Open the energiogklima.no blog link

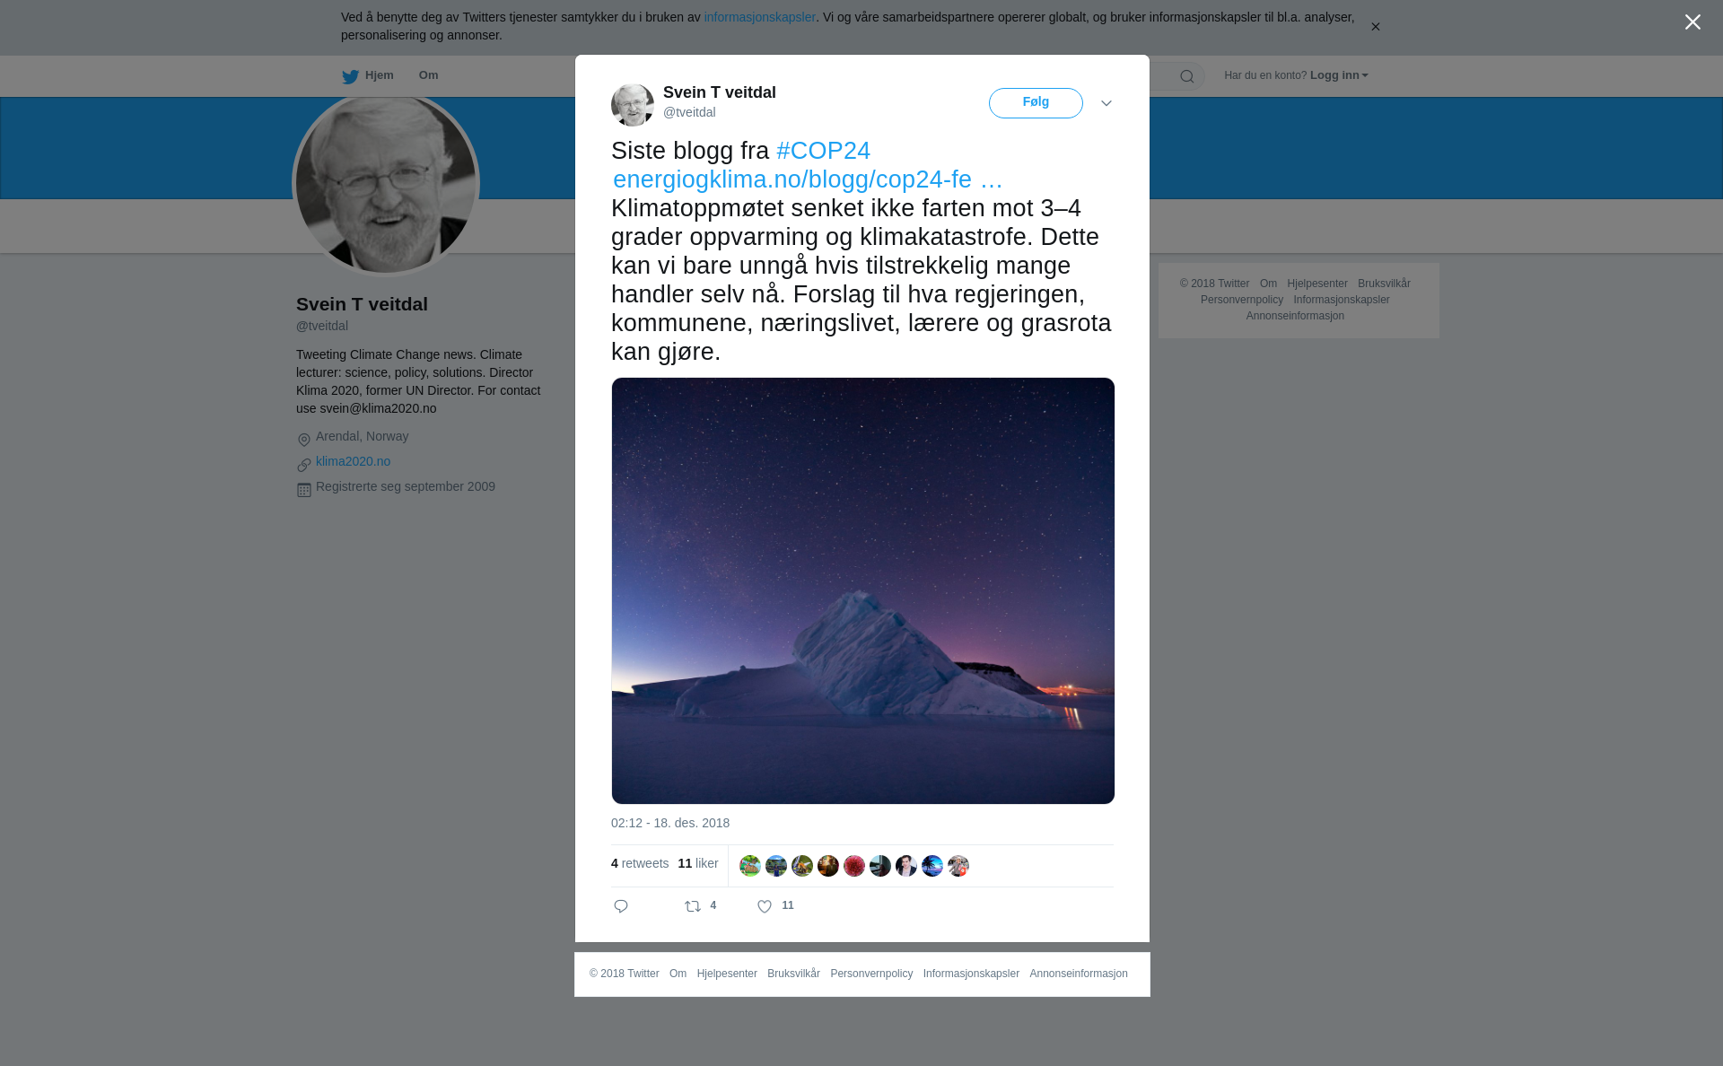pos(808,179)
